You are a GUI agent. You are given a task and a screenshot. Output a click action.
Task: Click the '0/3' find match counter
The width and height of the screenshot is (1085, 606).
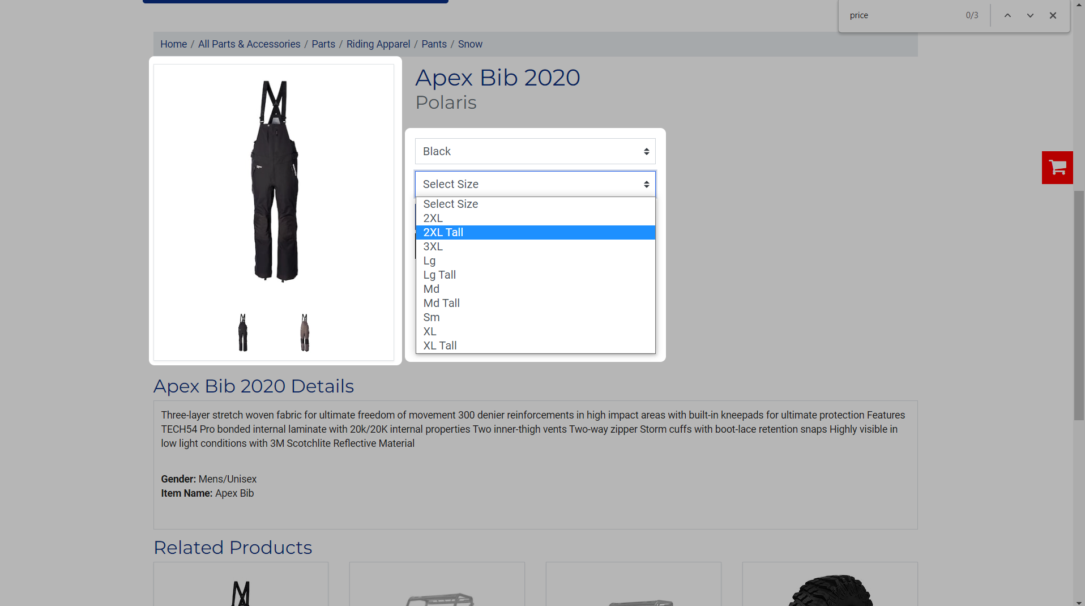pos(972,15)
